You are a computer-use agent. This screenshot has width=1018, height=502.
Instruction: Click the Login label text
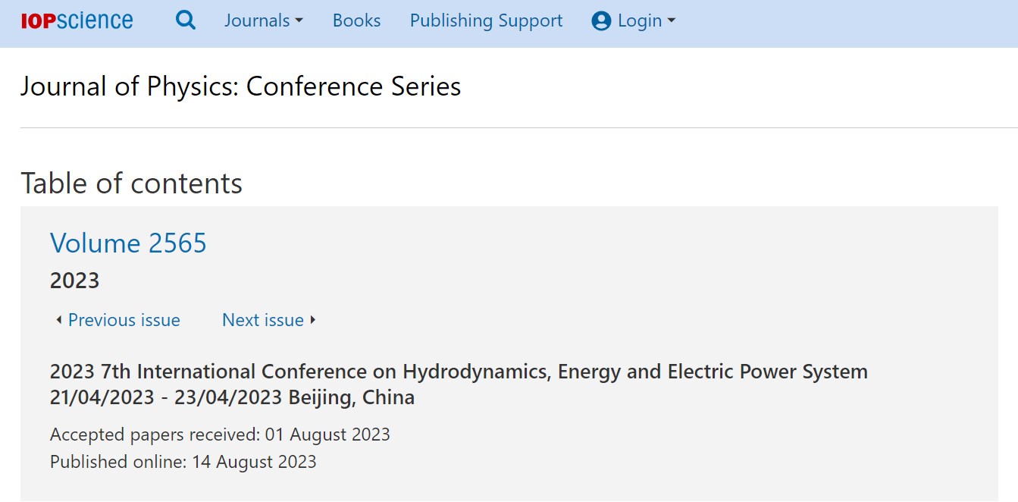(640, 21)
